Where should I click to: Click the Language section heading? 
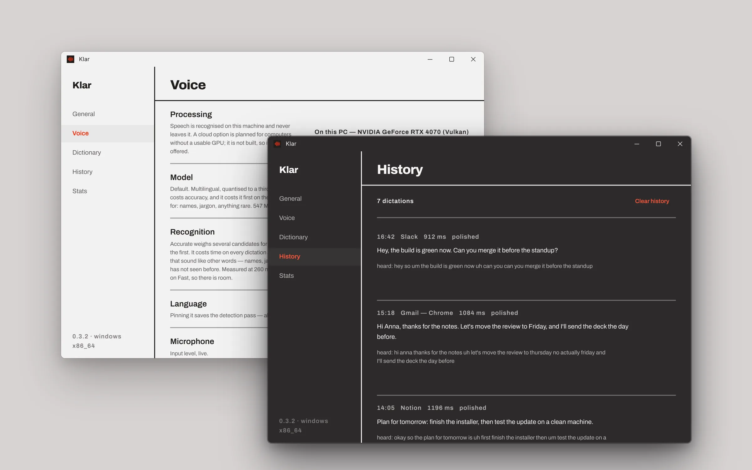pyautogui.click(x=188, y=304)
